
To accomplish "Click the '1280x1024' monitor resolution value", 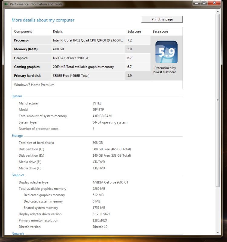I will (100, 220).
